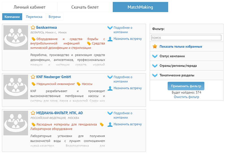Viewport: 226px width, 154px height.
Task: Click Очистить фильтр link
Action: (186, 97)
